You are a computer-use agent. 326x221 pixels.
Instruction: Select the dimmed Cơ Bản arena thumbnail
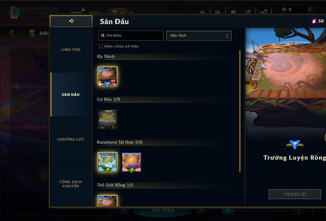pyautogui.click(x=108, y=119)
